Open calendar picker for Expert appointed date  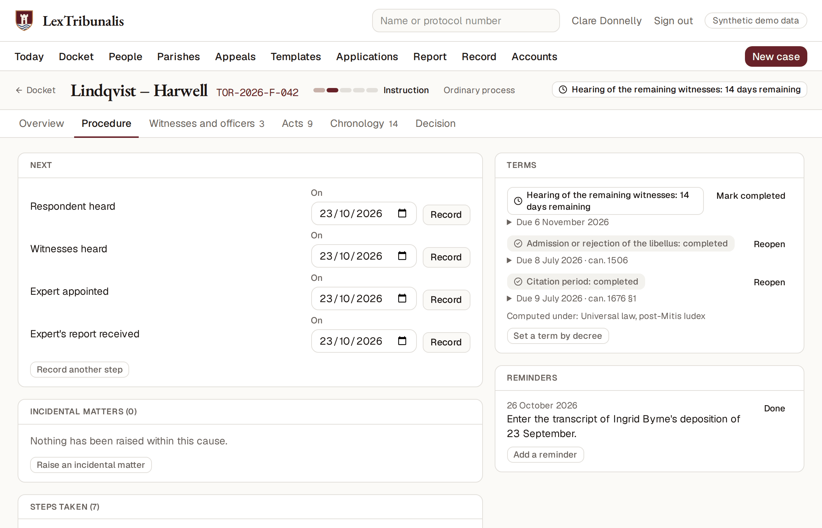point(402,298)
